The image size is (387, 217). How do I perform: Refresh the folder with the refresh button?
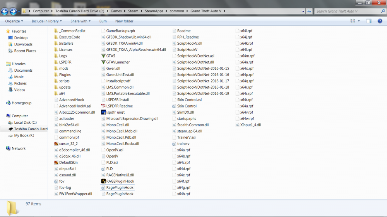[309, 11]
